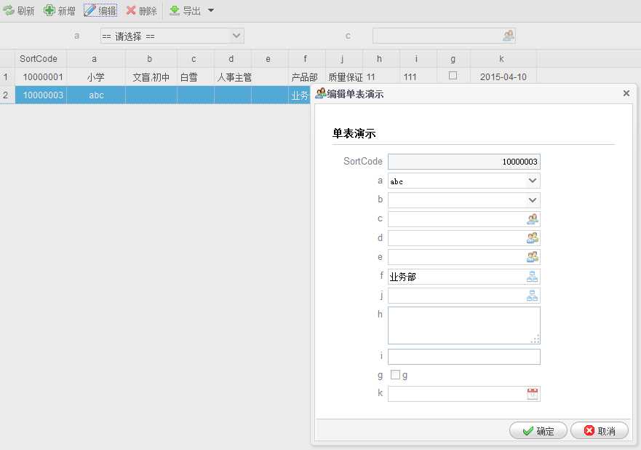This screenshot has height=450, width=641.
Task: Expand the empty b dropdown
Action: [x=533, y=200]
